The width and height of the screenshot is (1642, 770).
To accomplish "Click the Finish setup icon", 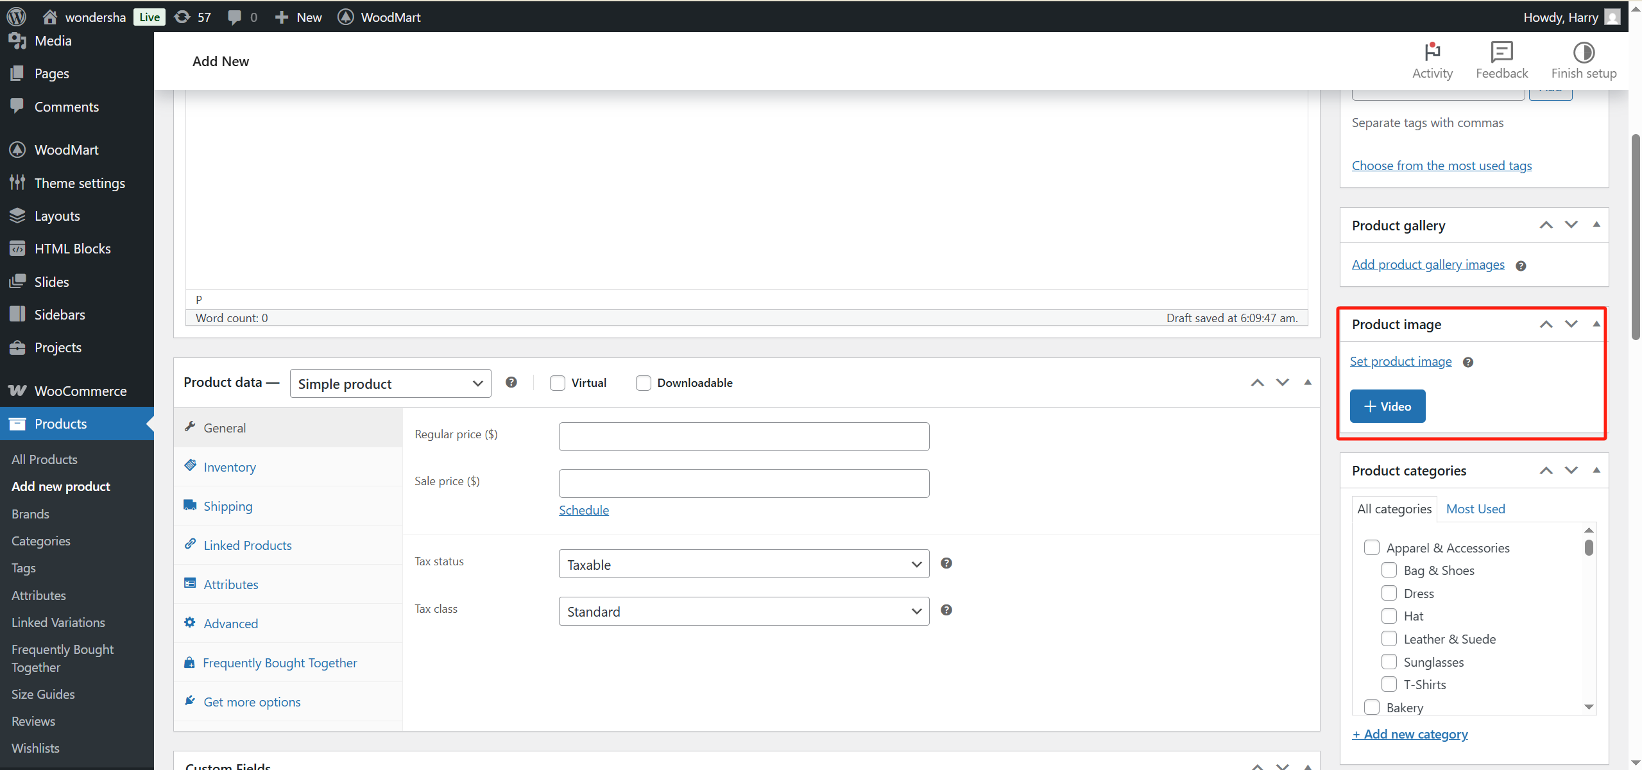I will pyautogui.click(x=1583, y=53).
